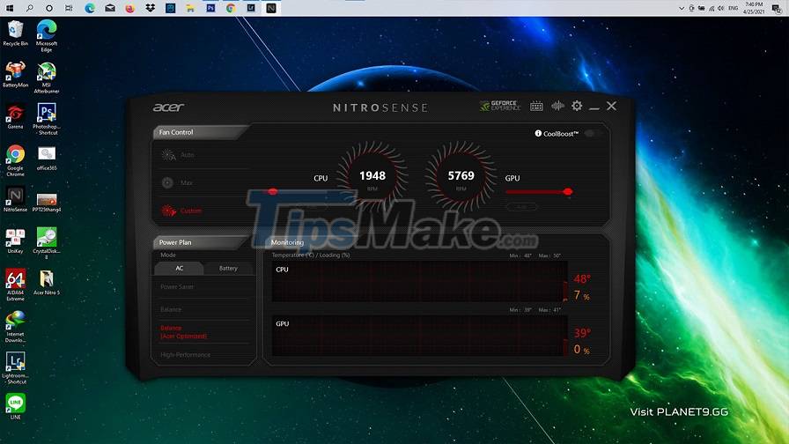Open NitroSense settings gear
Image resolution: width=789 pixels, height=444 pixels.
[577, 106]
